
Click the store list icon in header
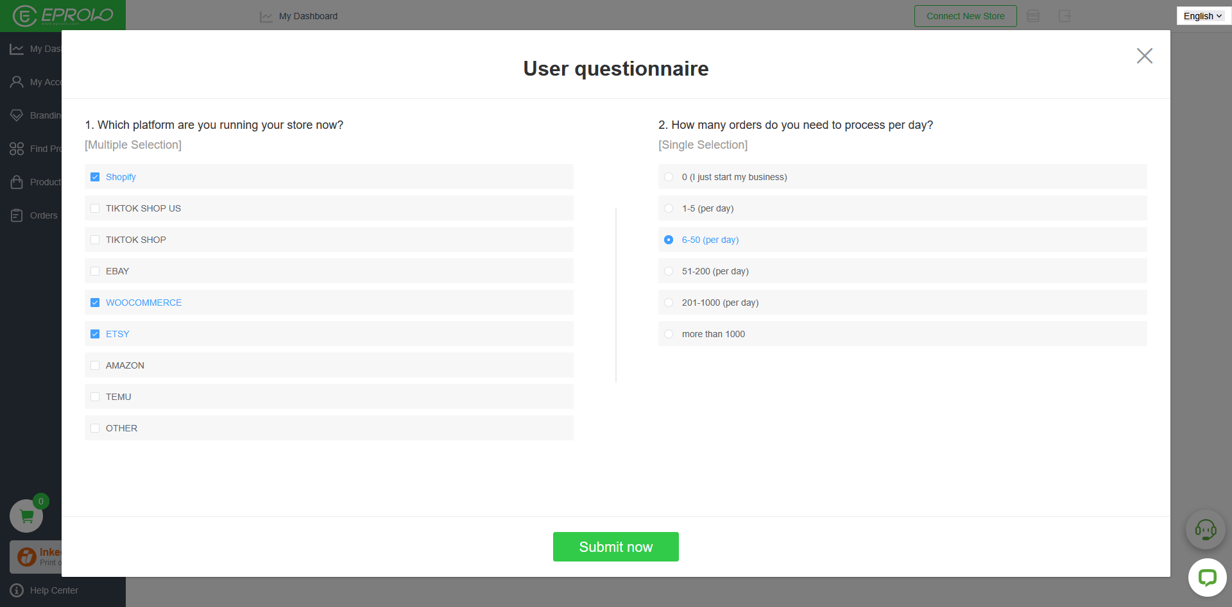(1033, 16)
